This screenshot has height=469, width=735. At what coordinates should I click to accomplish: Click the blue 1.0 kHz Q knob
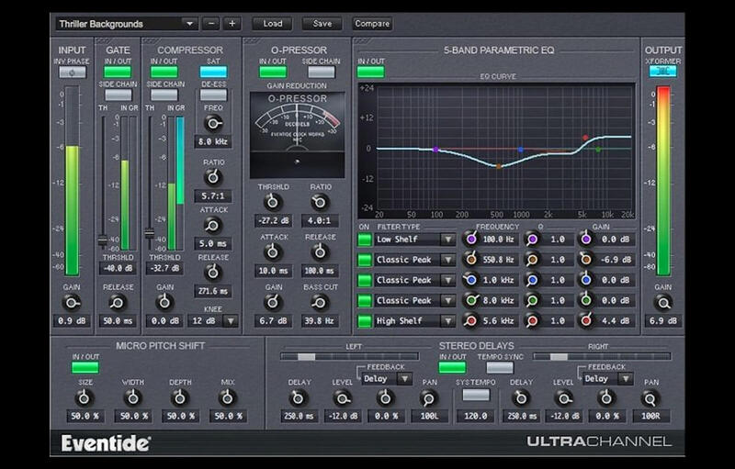pyautogui.click(x=532, y=280)
